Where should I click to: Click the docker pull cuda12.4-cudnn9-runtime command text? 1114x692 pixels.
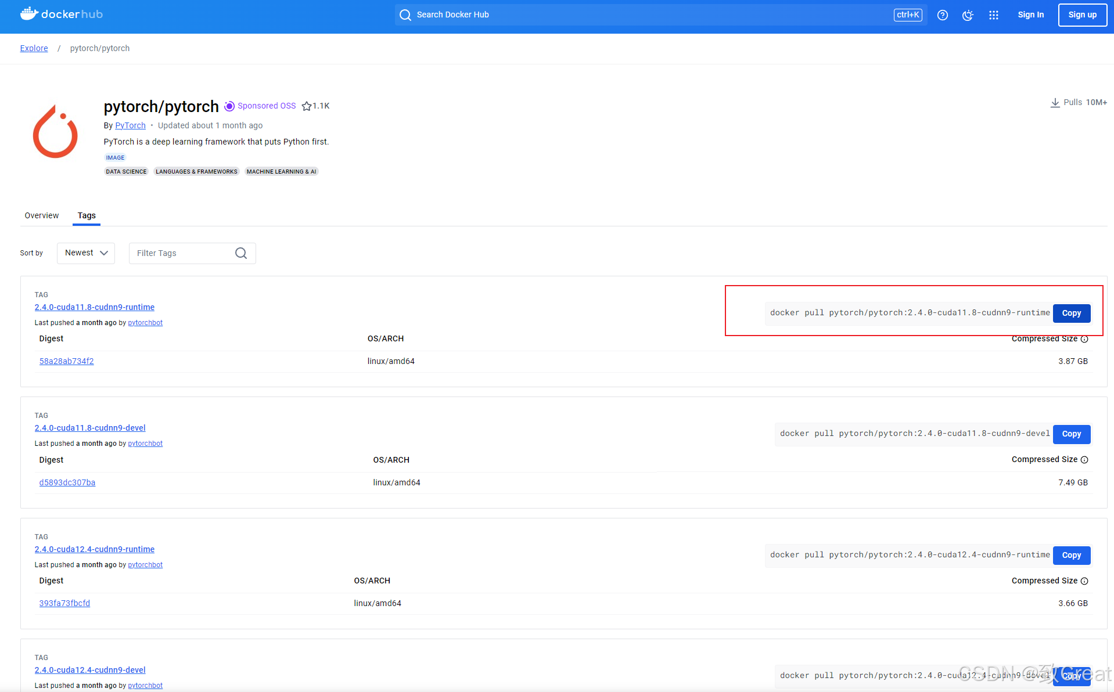pyautogui.click(x=910, y=555)
